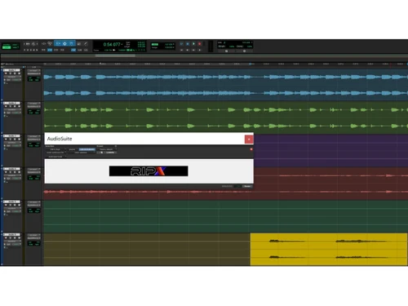Open the first track's input path selector
This screenshot has width=408, height=306.
34,70
